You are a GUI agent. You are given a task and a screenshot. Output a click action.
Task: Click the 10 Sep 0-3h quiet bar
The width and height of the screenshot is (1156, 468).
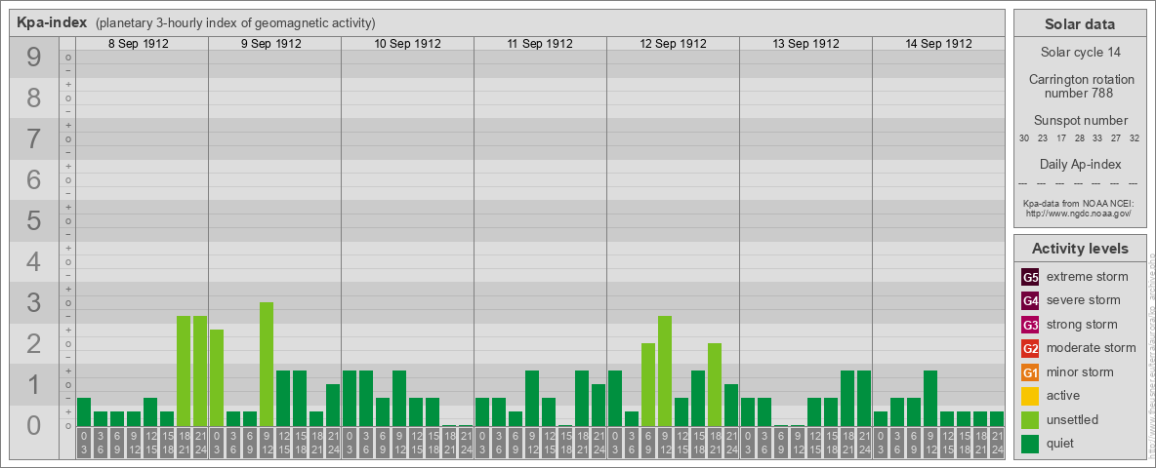(350, 398)
